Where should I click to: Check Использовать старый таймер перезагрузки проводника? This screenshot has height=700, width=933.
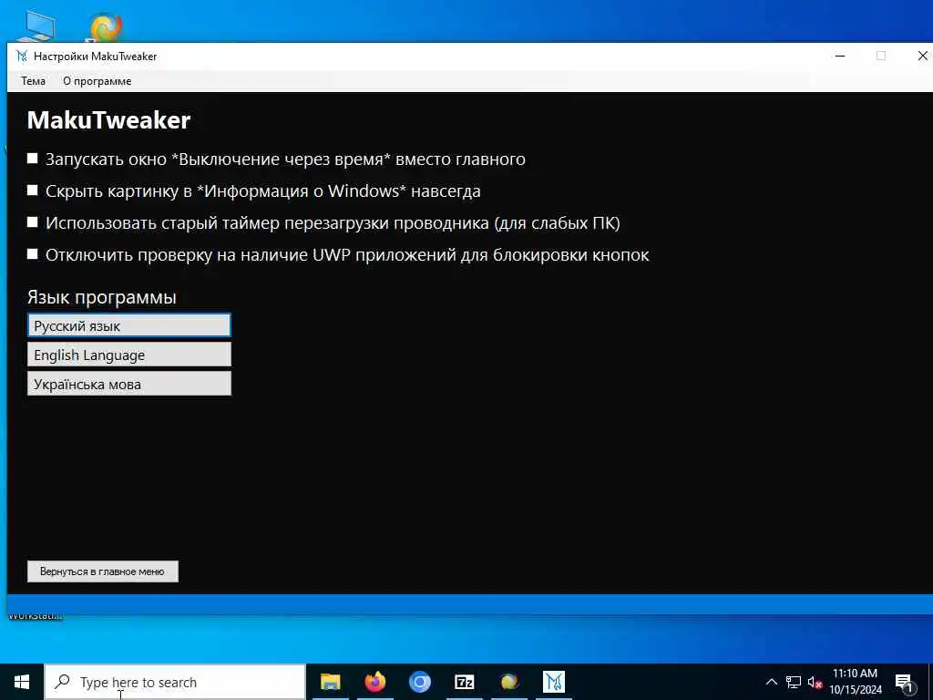click(x=33, y=222)
